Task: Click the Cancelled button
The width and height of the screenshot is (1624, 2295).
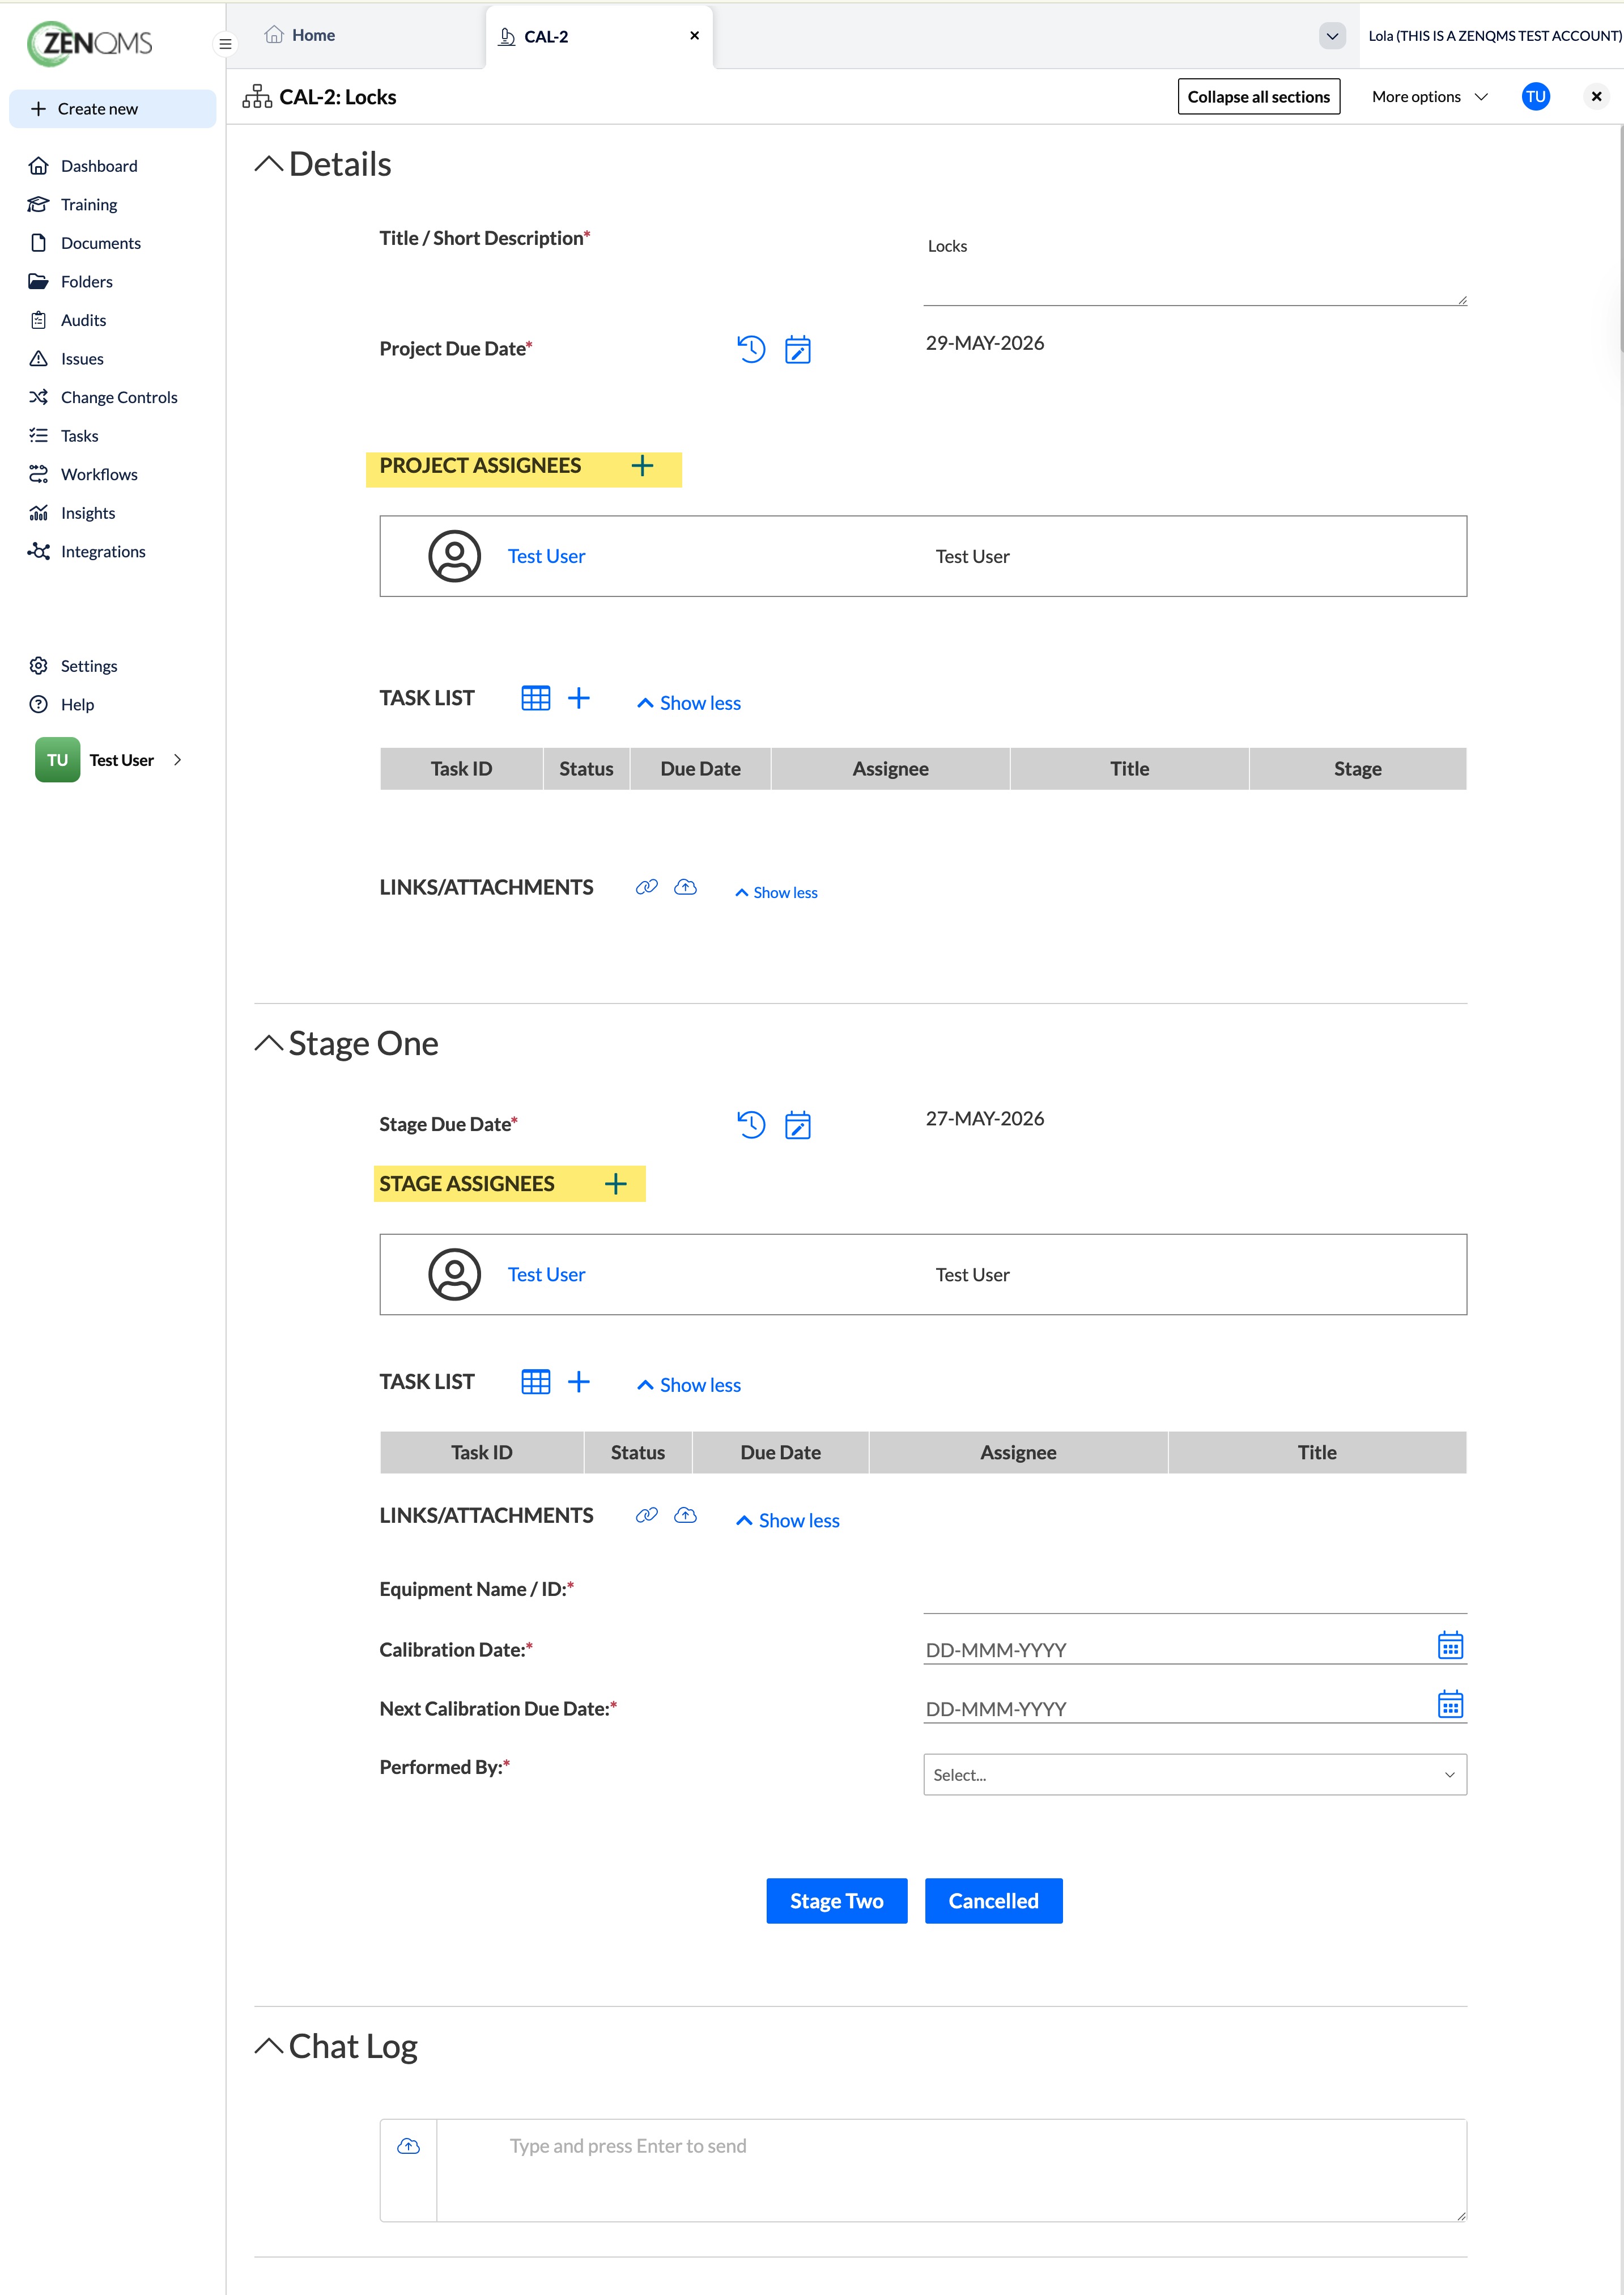Action: pyautogui.click(x=993, y=1901)
